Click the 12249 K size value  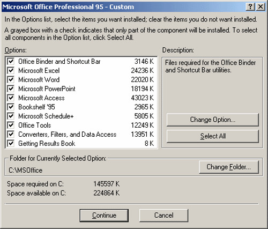click(x=143, y=125)
